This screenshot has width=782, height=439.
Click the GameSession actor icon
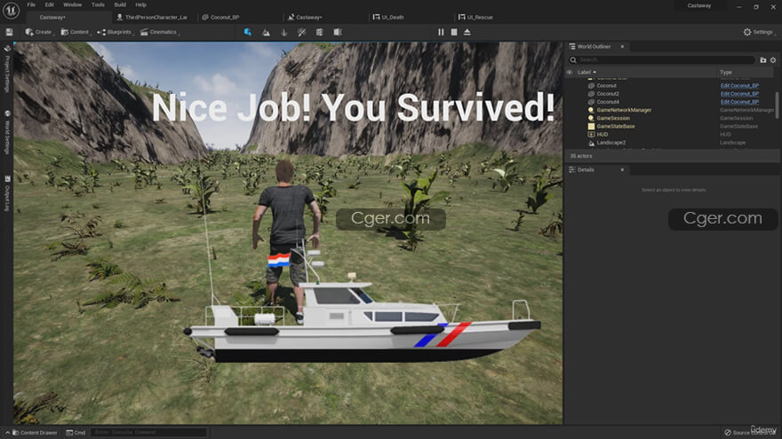(x=591, y=118)
